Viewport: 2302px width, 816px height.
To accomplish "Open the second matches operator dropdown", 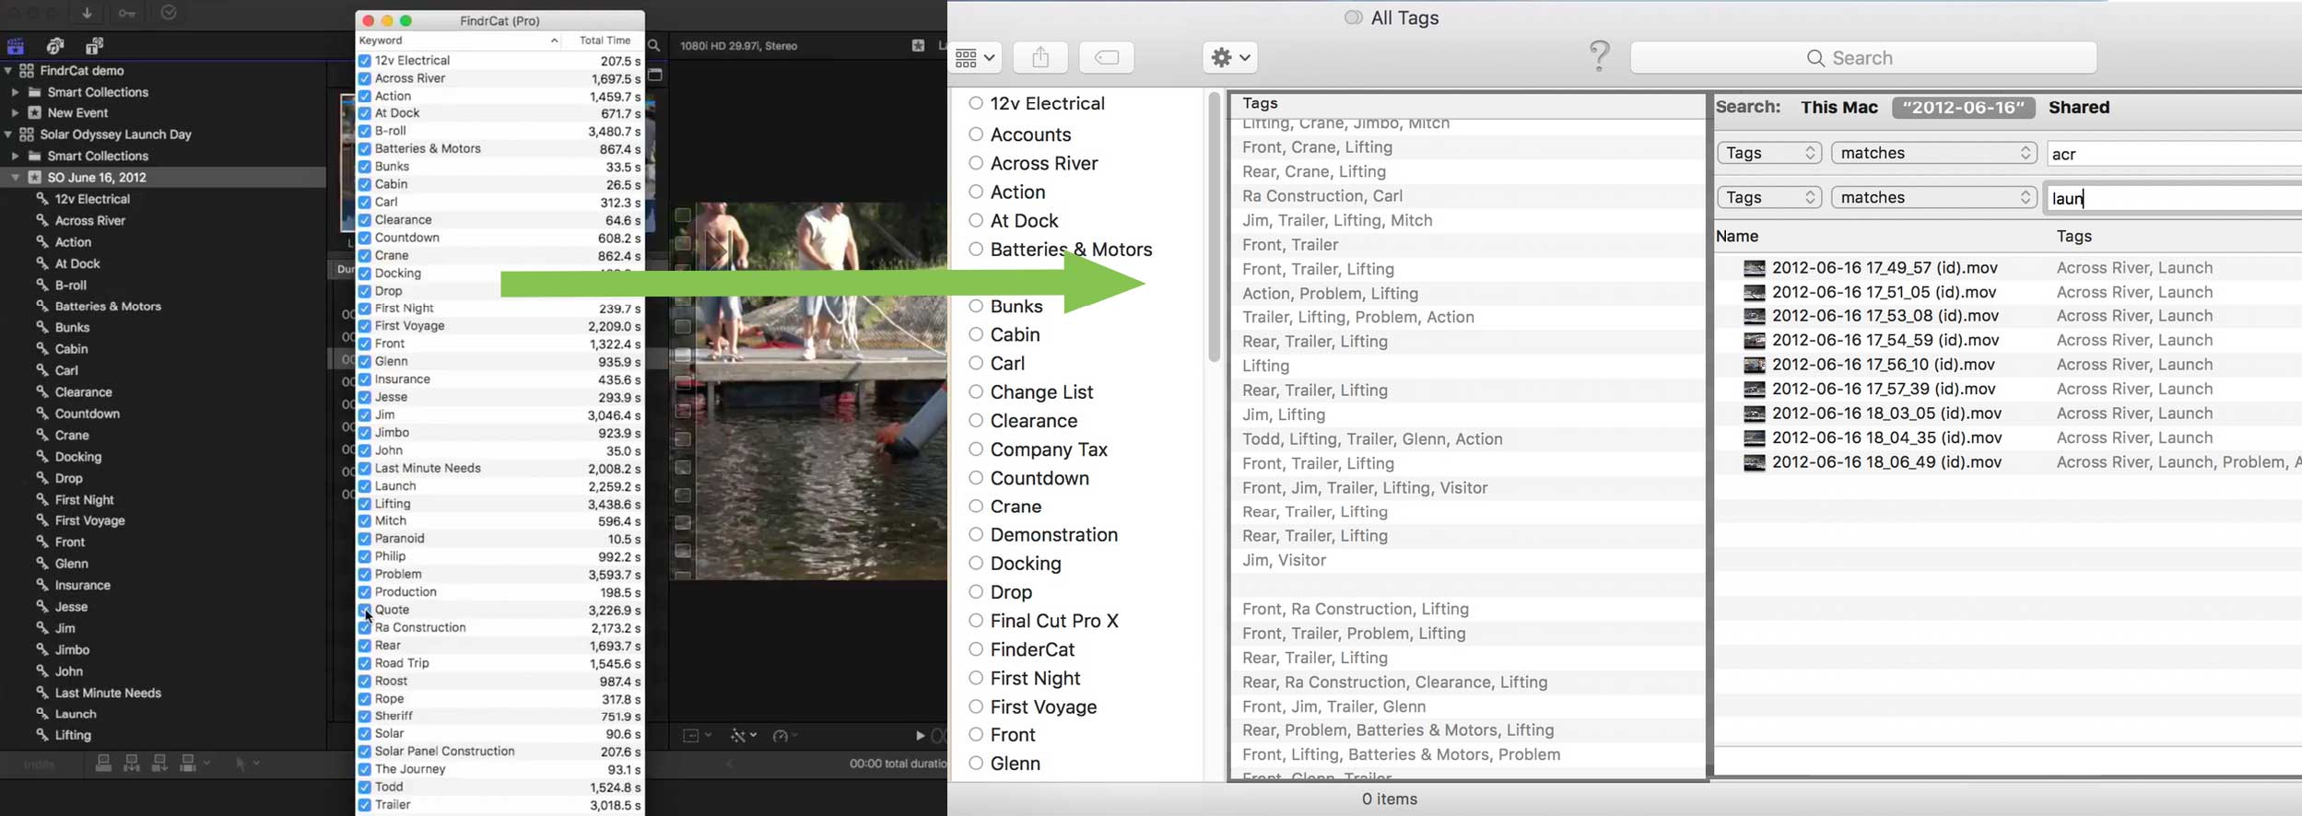I will (x=1933, y=197).
